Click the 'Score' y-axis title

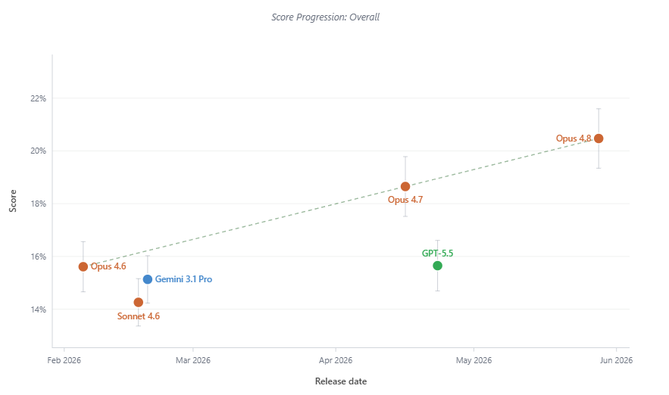click(13, 201)
